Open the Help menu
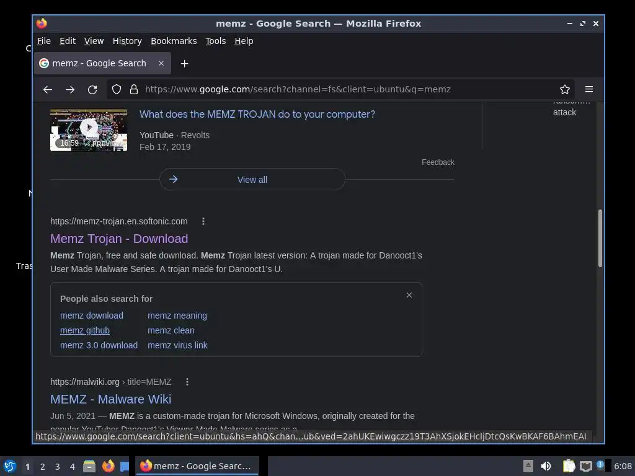635x476 pixels. [244, 41]
